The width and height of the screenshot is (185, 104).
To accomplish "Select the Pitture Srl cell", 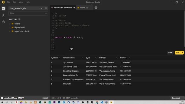I will coord(67,84).
